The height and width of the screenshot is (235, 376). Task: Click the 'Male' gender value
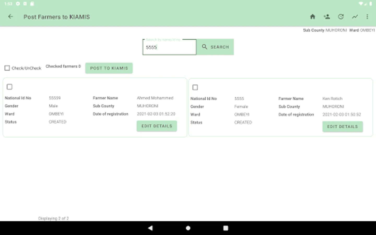pos(53,106)
